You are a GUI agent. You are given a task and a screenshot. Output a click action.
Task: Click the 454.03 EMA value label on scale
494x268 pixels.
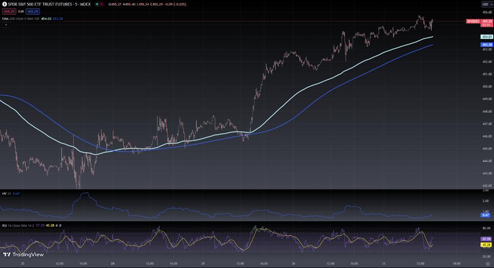pyautogui.click(x=487, y=37)
